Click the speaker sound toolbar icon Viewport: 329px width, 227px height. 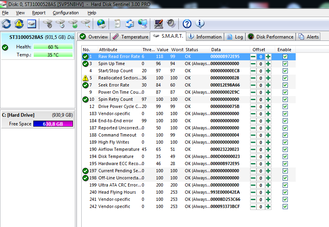coord(171,23)
